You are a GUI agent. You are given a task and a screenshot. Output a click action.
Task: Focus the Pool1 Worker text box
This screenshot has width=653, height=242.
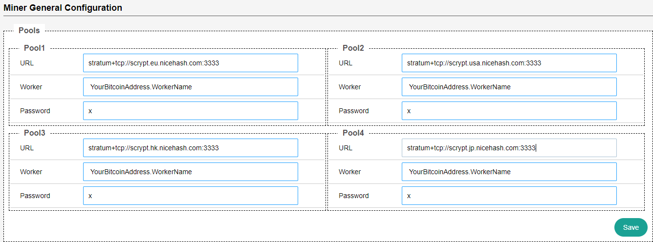[x=190, y=87]
